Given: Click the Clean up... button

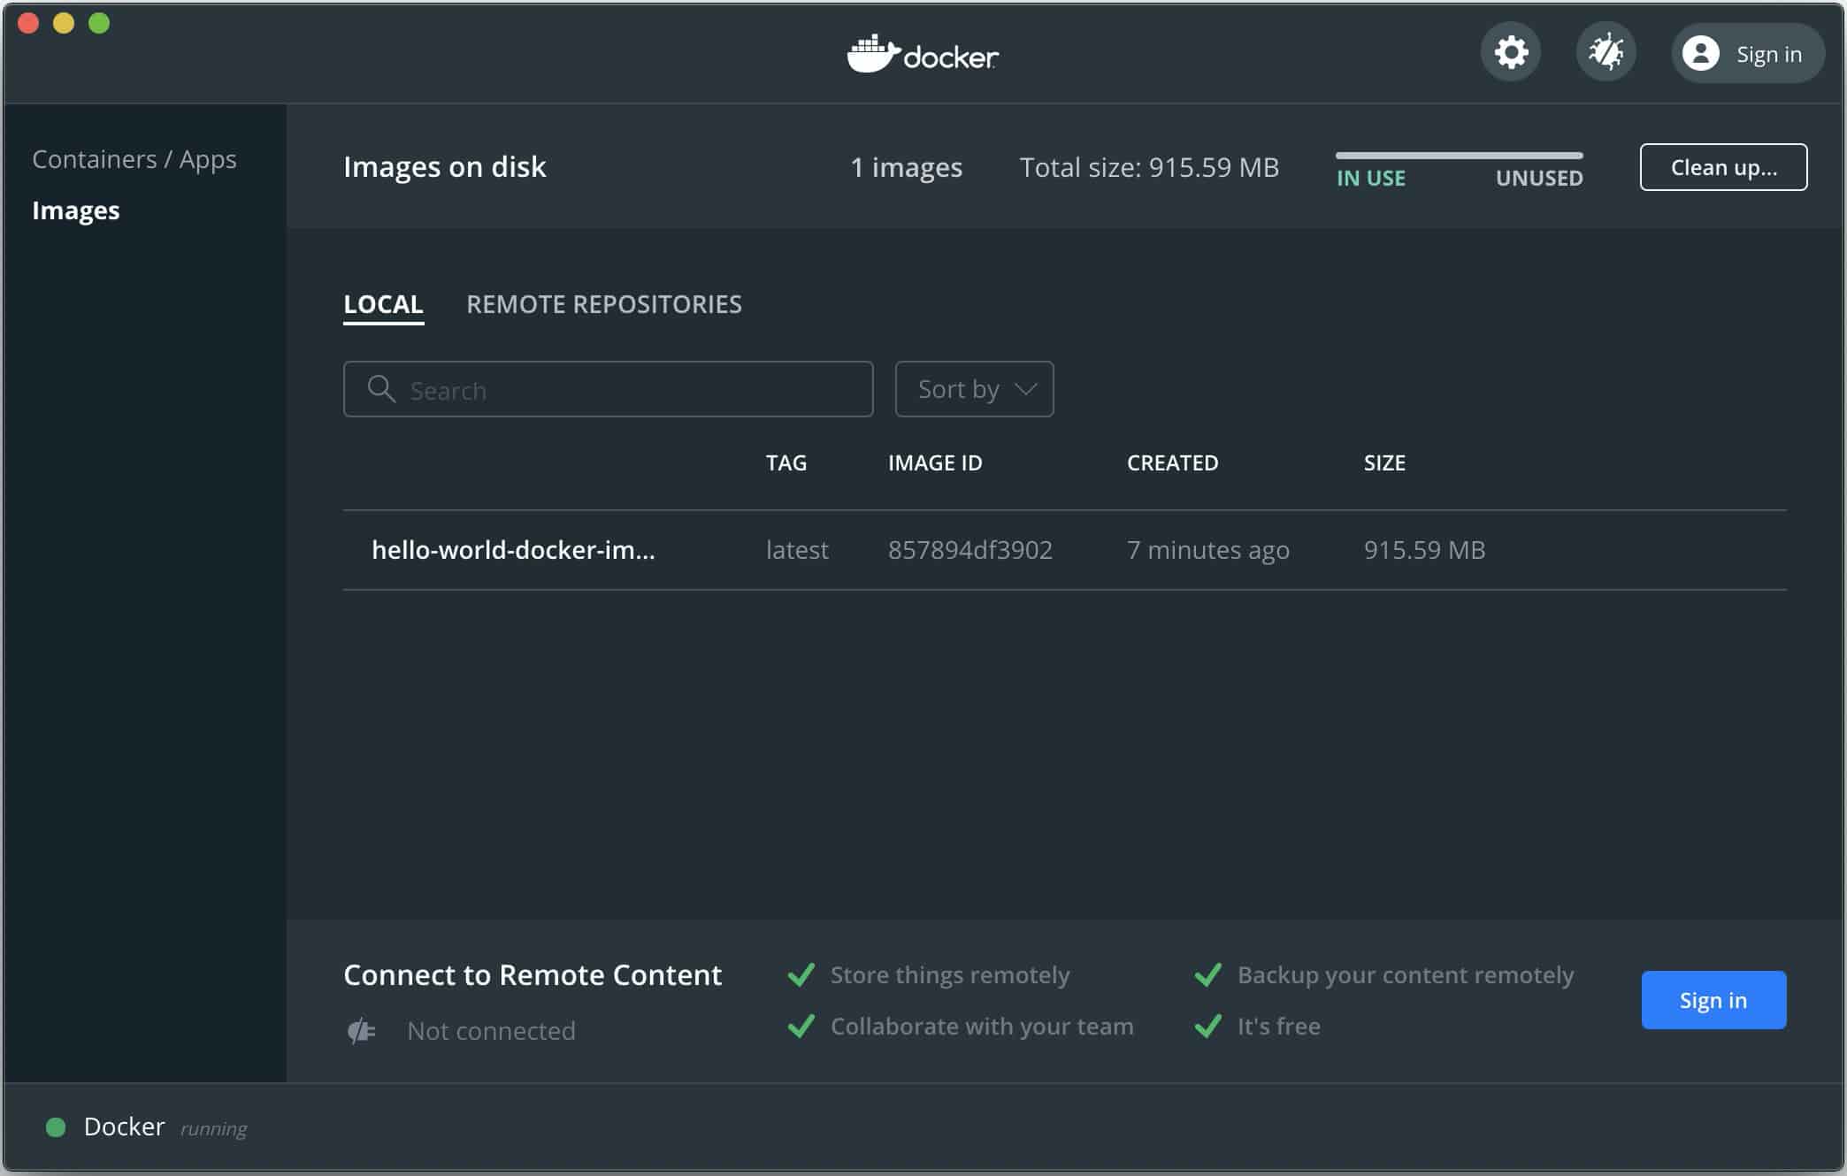Looking at the screenshot, I should click(x=1723, y=167).
